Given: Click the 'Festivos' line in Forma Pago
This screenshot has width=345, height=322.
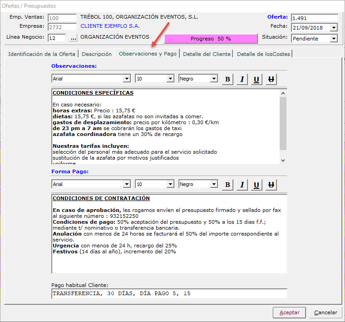Looking at the screenshot, I should tap(114, 252).
